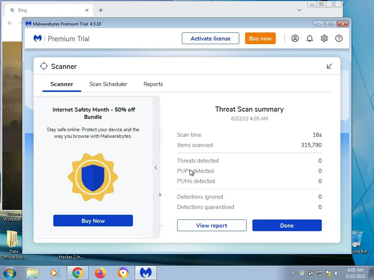Click the PUMs detected label
Image resolution: width=374 pixels, height=280 pixels.
(196, 181)
